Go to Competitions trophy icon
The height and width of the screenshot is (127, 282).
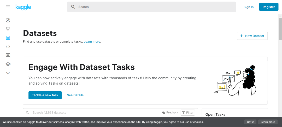pyautogui.click(x=8, y=29)
